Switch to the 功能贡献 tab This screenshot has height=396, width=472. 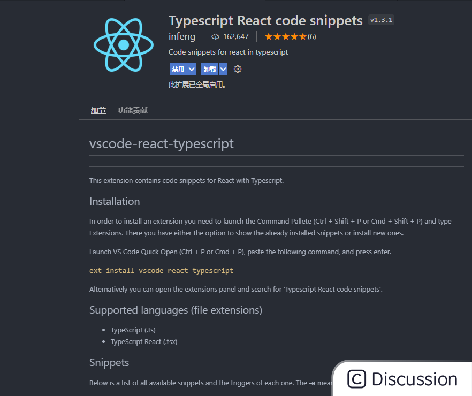(133, 110)
